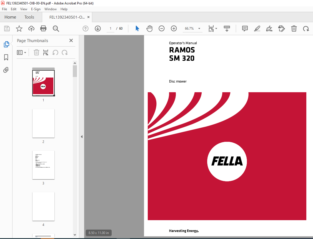Viewport: 313px width, 239px height.
Task: Switch to the Home tab
Action: tap(10, 17)
